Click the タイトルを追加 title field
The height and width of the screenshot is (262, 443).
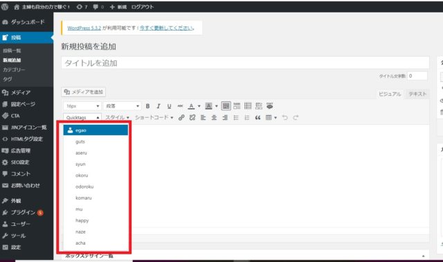(245, 63)
